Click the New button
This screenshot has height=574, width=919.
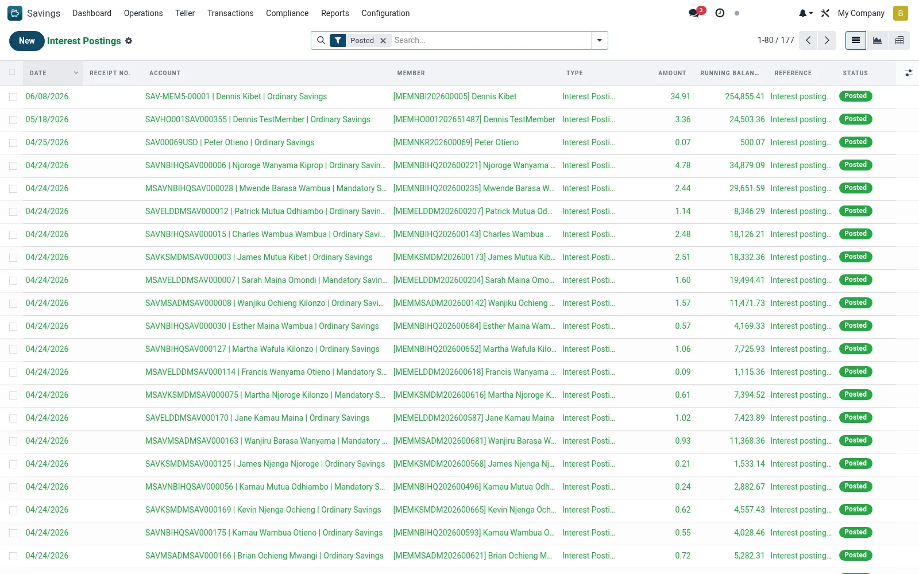[27, 41]
